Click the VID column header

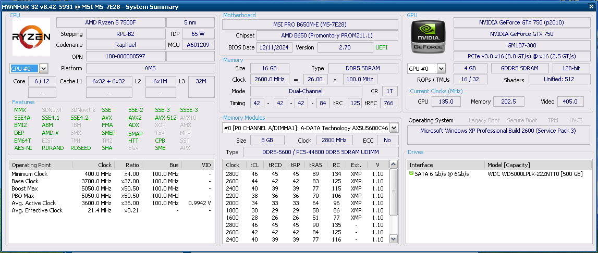198,165
